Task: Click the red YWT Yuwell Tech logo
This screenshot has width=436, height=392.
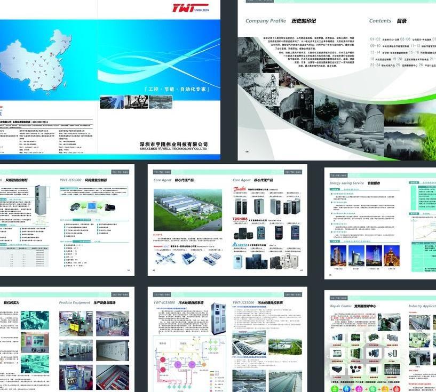Action: 186,7
